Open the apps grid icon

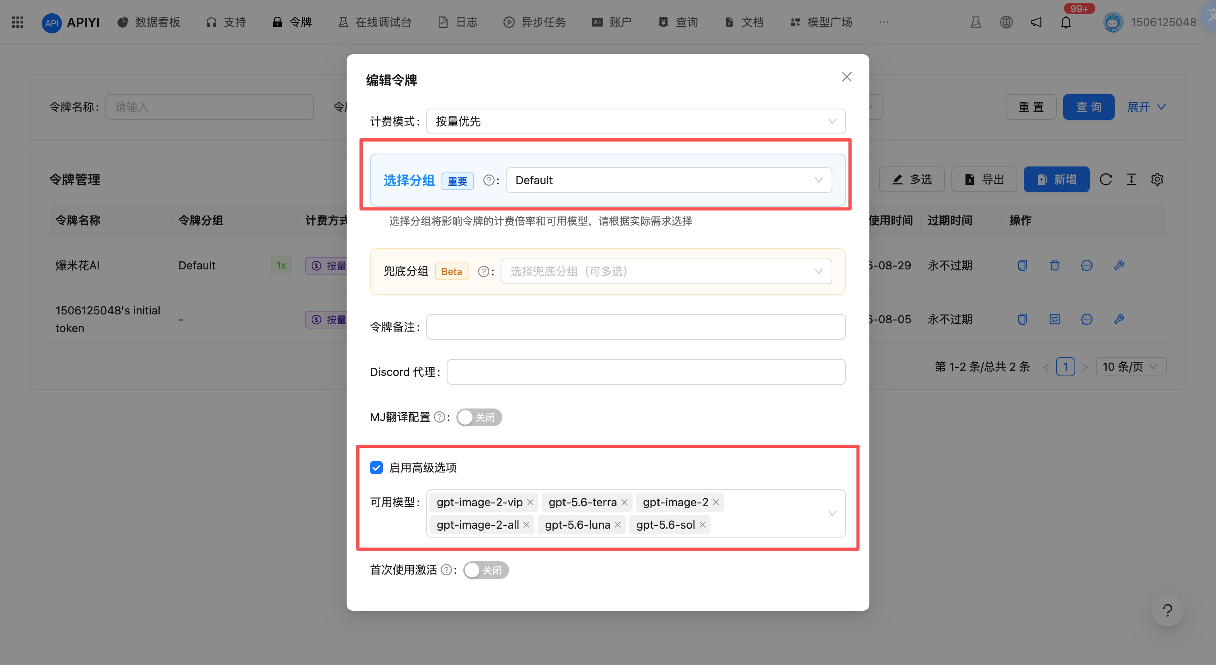click(17, 22)
